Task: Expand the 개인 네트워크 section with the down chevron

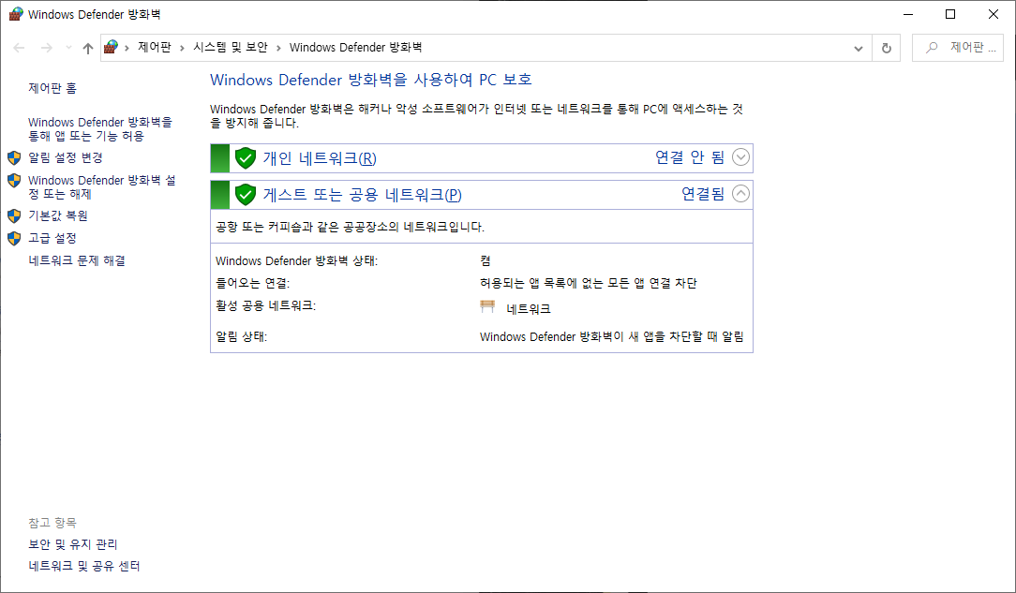Action: pos(740,157)
